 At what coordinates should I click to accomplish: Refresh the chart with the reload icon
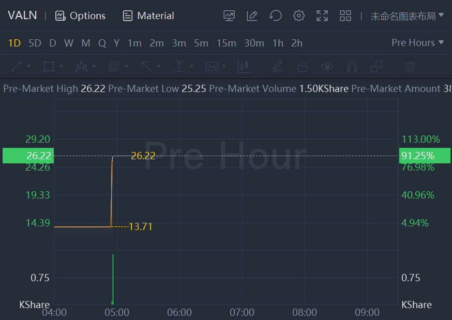[x=276, y=16]
